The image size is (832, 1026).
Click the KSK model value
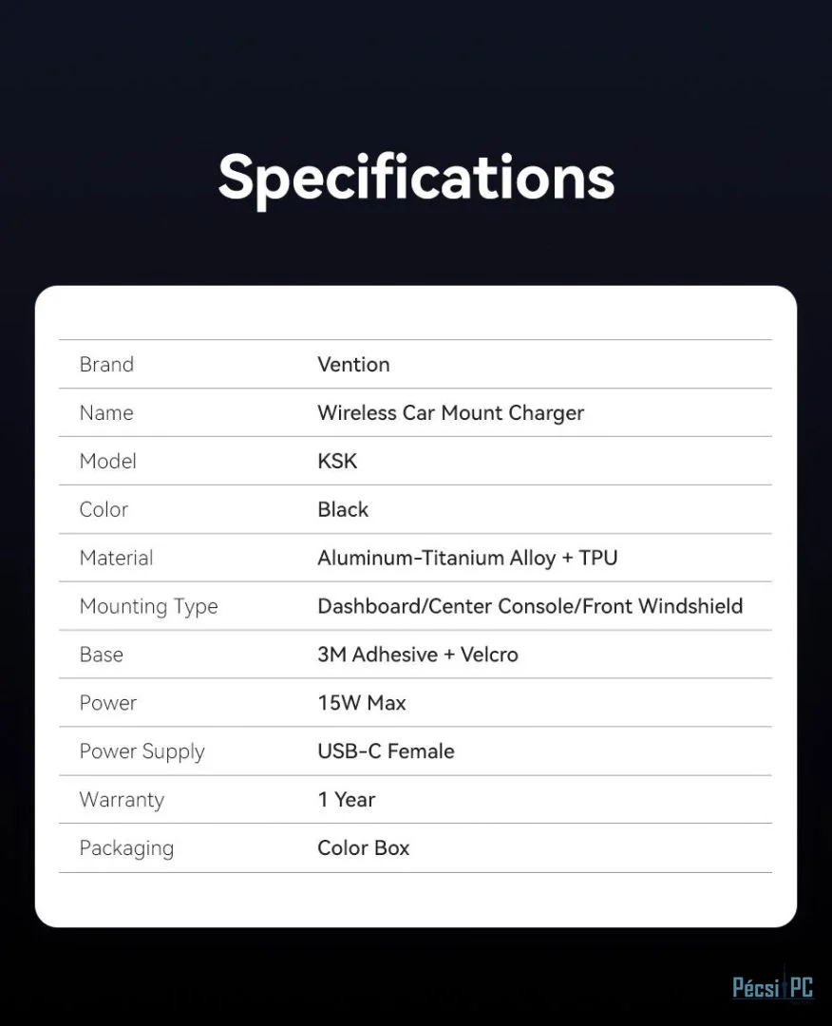(337, 462)
